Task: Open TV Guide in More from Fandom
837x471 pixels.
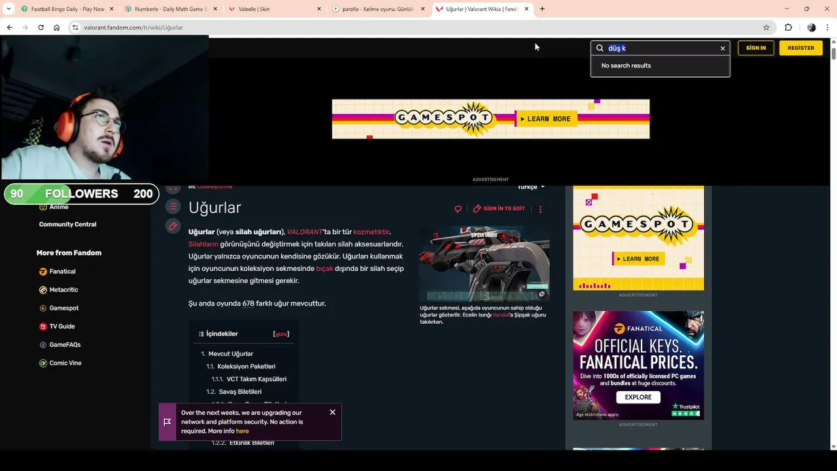Action: click(62, 326)
